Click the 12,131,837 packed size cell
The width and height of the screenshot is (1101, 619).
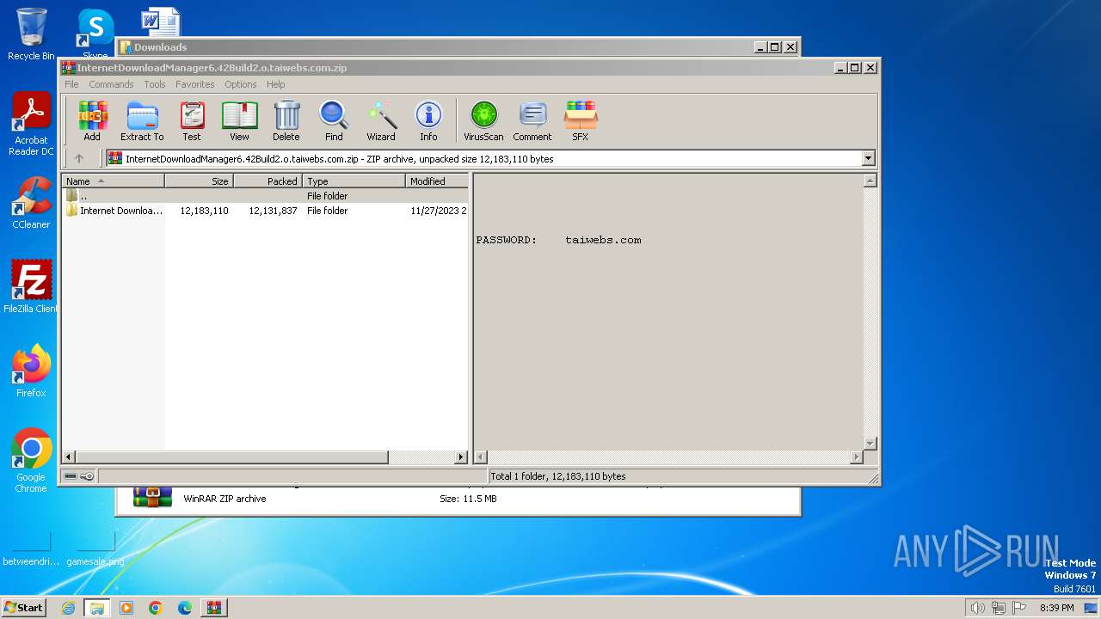tap(273, 211)
